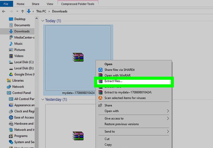Switch to the View ribbon tab
Viewport: 213px width, 148px height.
pyautogui.click(x=50, y=4)
